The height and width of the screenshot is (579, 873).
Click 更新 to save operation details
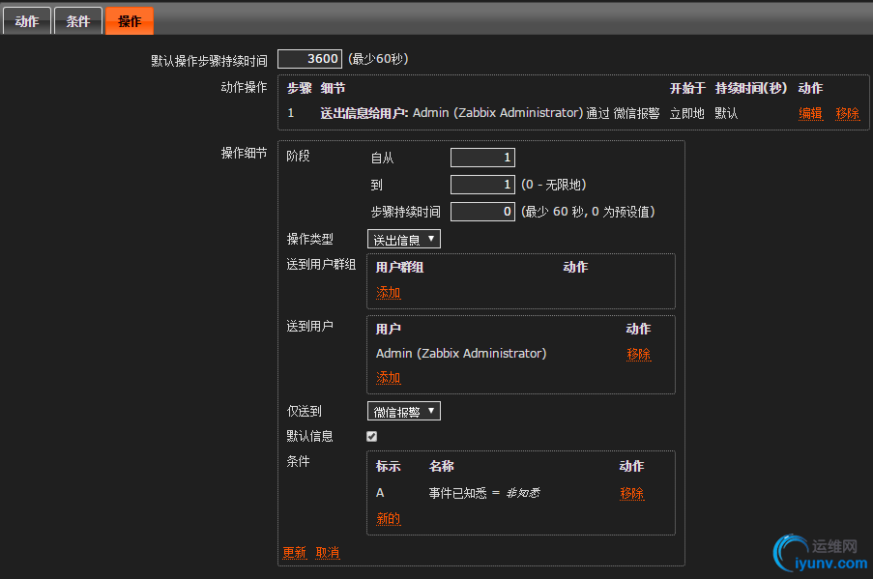(295, 552)
